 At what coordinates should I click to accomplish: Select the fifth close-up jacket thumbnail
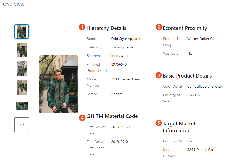pyautogui.click(x=22, y=106)
